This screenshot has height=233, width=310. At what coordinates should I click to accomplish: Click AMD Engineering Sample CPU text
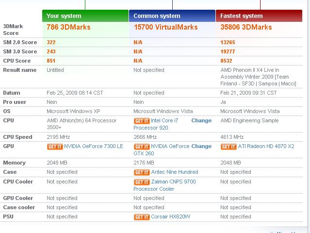point(249,120)
